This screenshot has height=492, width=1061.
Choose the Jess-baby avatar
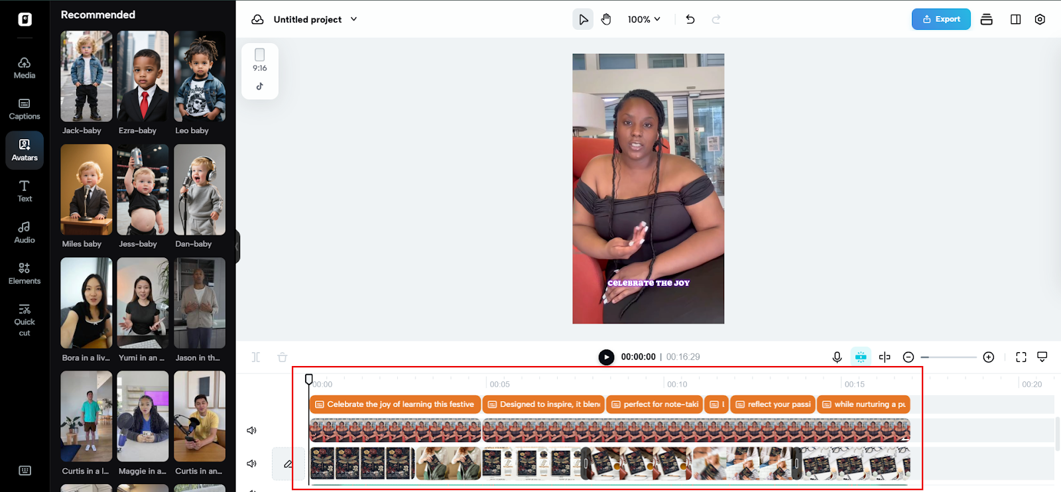point(143,190)
